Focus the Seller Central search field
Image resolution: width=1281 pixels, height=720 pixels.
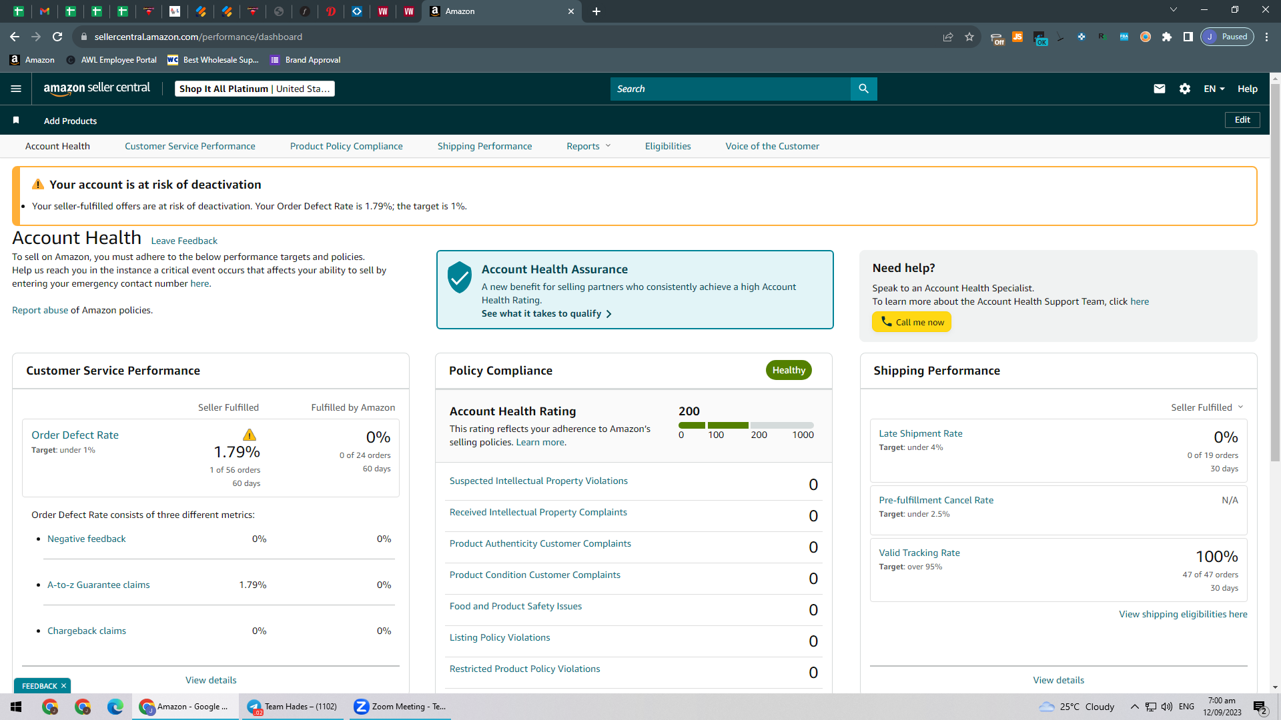pos(731,89)
